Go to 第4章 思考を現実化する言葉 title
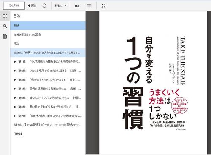Image resolution: width=211 pixels, height=155 pixels. [49, 89]
